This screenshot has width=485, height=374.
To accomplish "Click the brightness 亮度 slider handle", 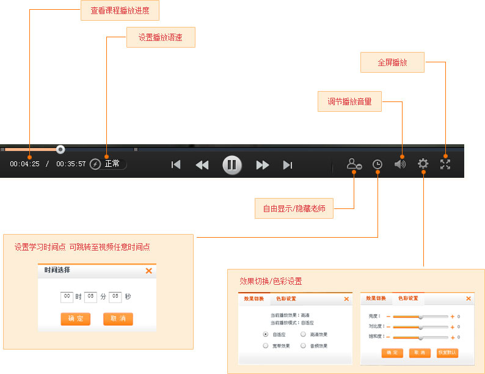I will pos(420,317).
